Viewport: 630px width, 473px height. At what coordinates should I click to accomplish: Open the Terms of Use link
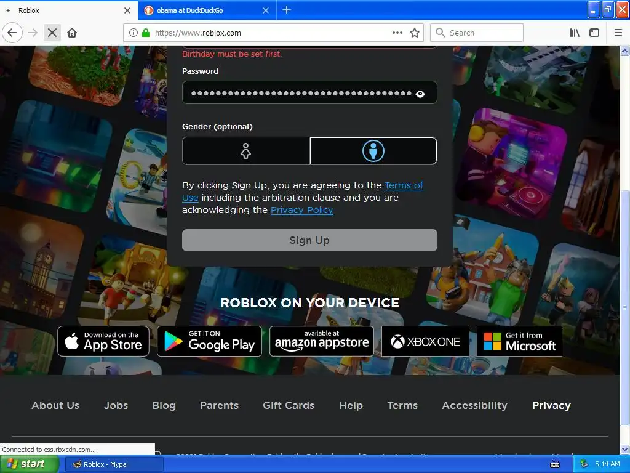pyautogui.click(x=404, y=185)
